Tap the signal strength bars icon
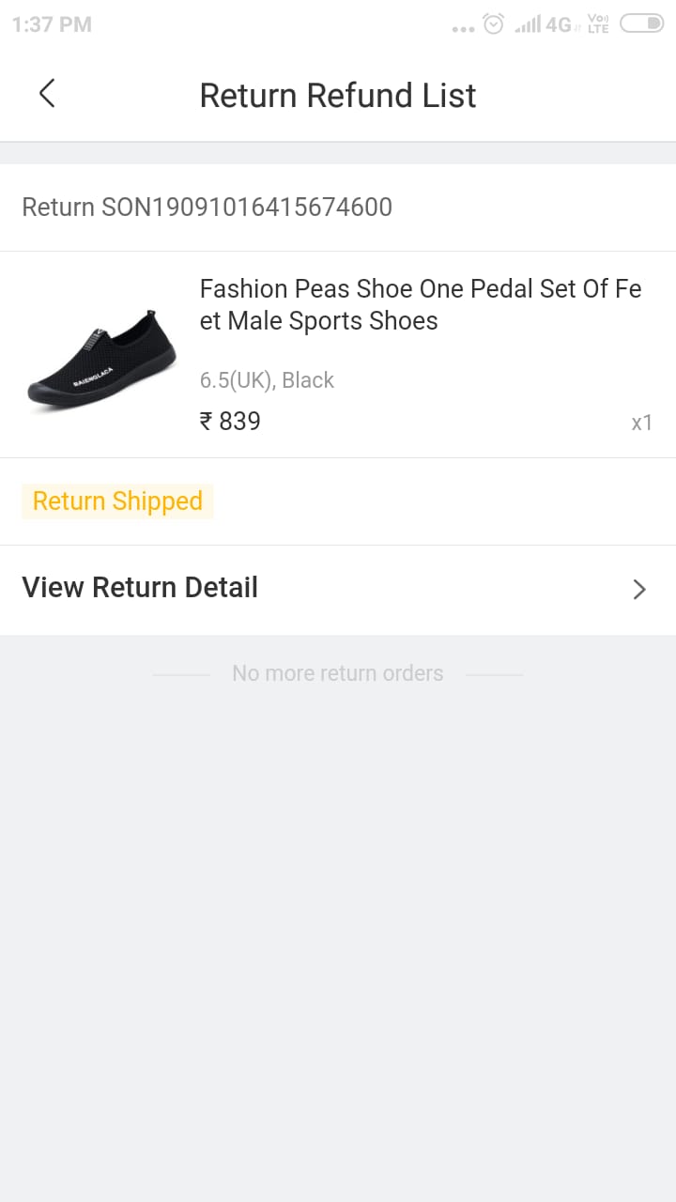This screenshot has height=1202, width=676. (528, 24)
